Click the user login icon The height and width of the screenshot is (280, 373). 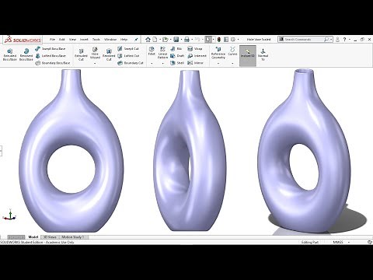pos(337,40)
